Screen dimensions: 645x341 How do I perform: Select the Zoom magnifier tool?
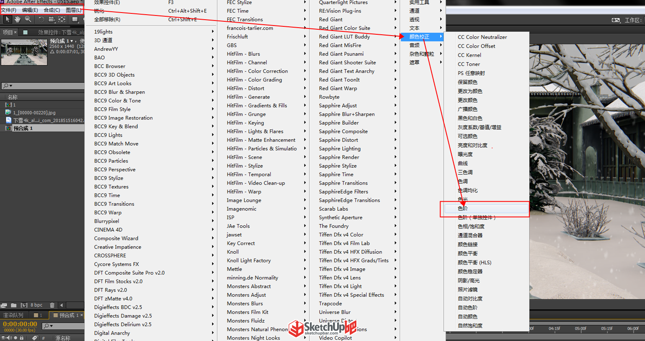pyautogui.click(x=28, y=19)
